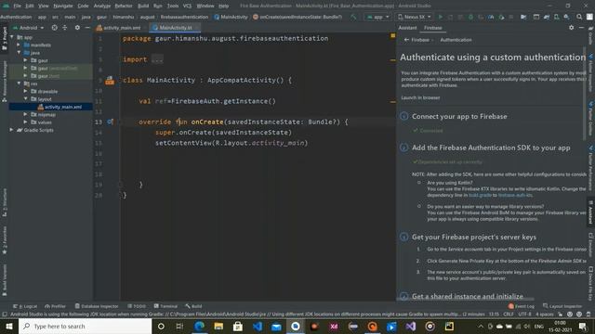595x334 pixels.
Task: Click override gutter icon on line 13
Action: (x=110, y=122)
